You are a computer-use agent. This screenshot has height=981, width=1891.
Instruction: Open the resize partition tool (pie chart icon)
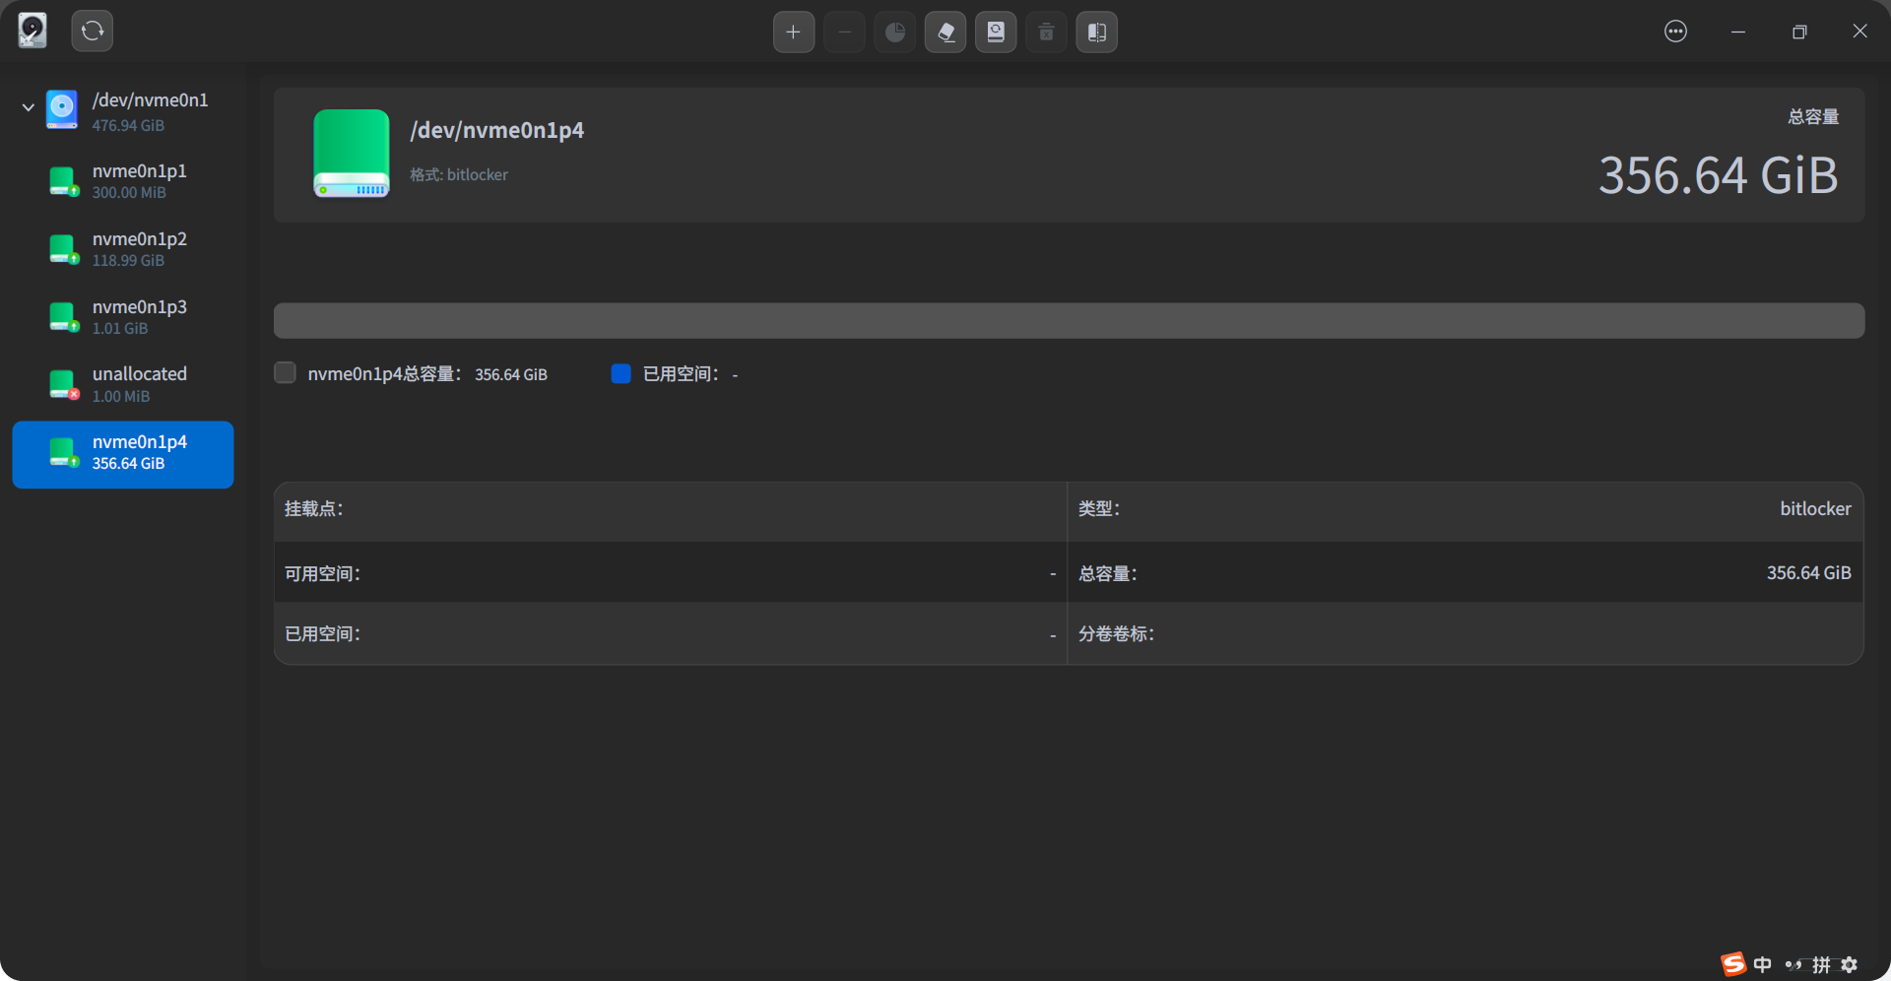point(895,32)
